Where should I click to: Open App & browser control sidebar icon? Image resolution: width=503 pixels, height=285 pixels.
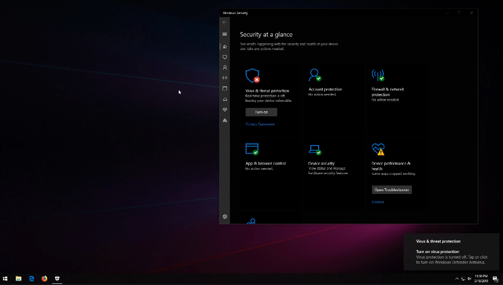coord(225,88)
